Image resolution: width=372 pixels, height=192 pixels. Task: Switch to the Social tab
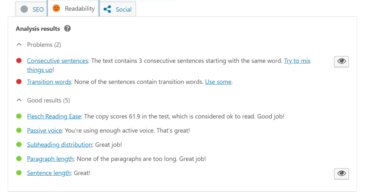pos(117,9)
